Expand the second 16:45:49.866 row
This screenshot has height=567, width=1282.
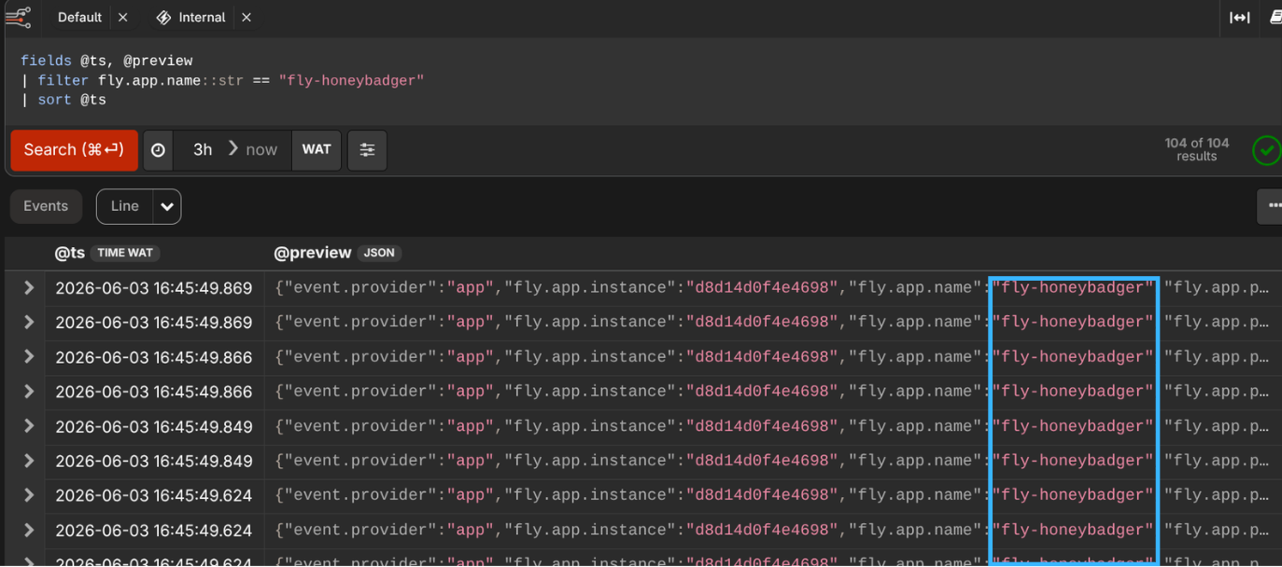pos(29,392)
